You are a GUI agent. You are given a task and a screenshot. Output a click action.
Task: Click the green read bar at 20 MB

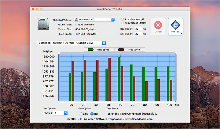pyautogui.click(x=70, y=87)
